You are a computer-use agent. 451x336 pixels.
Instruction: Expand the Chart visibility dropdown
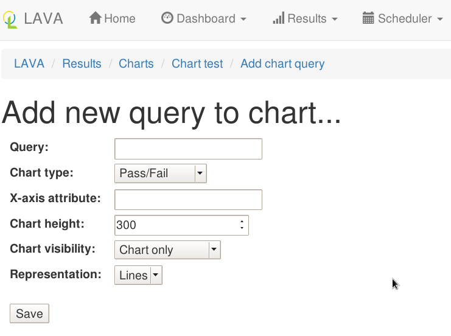coord(167,250)
